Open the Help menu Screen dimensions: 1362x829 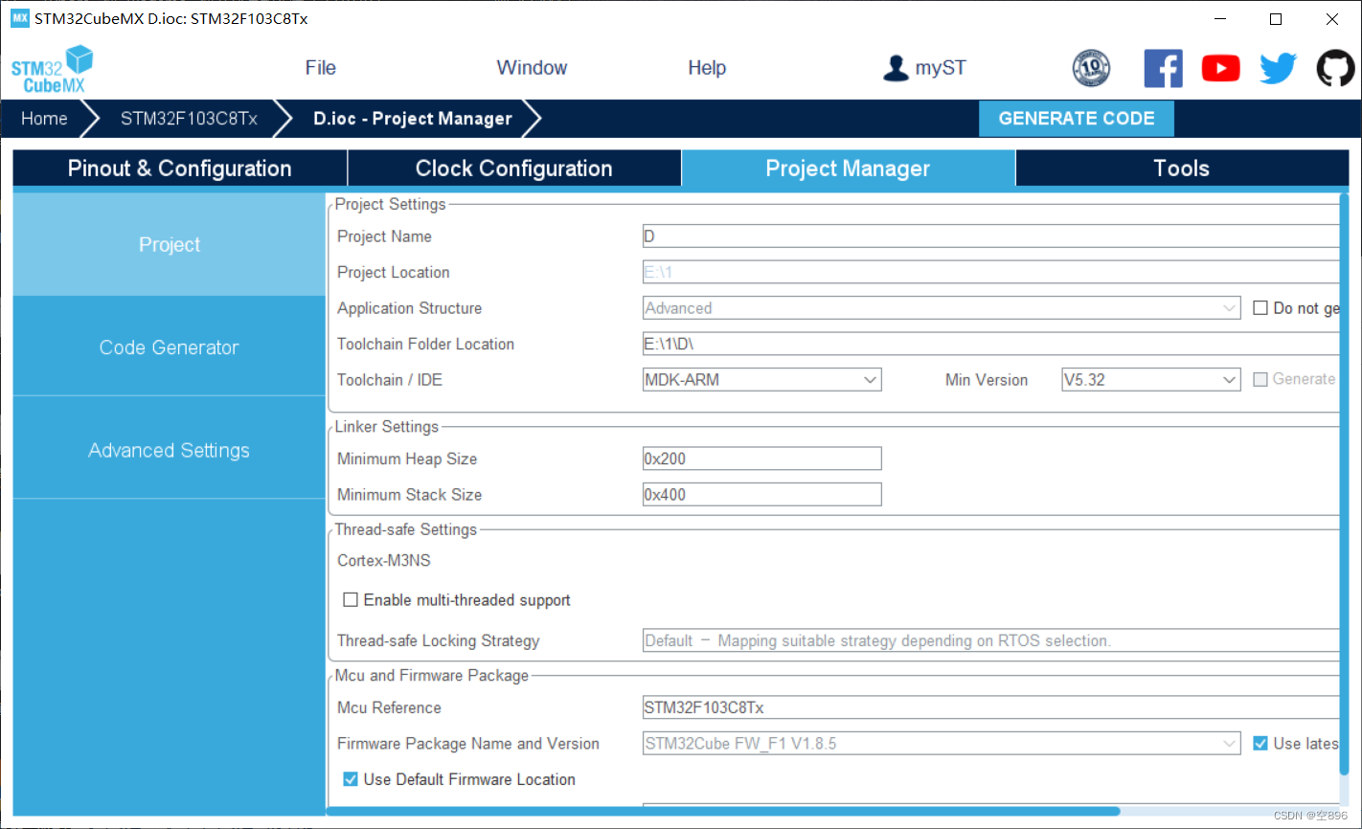(707, 68)
